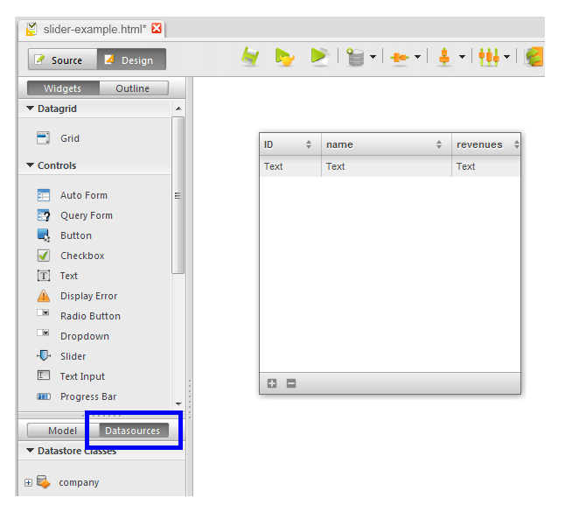Sort grid by name using sort arrows
The image size is (565, 519).
point(439,144)
